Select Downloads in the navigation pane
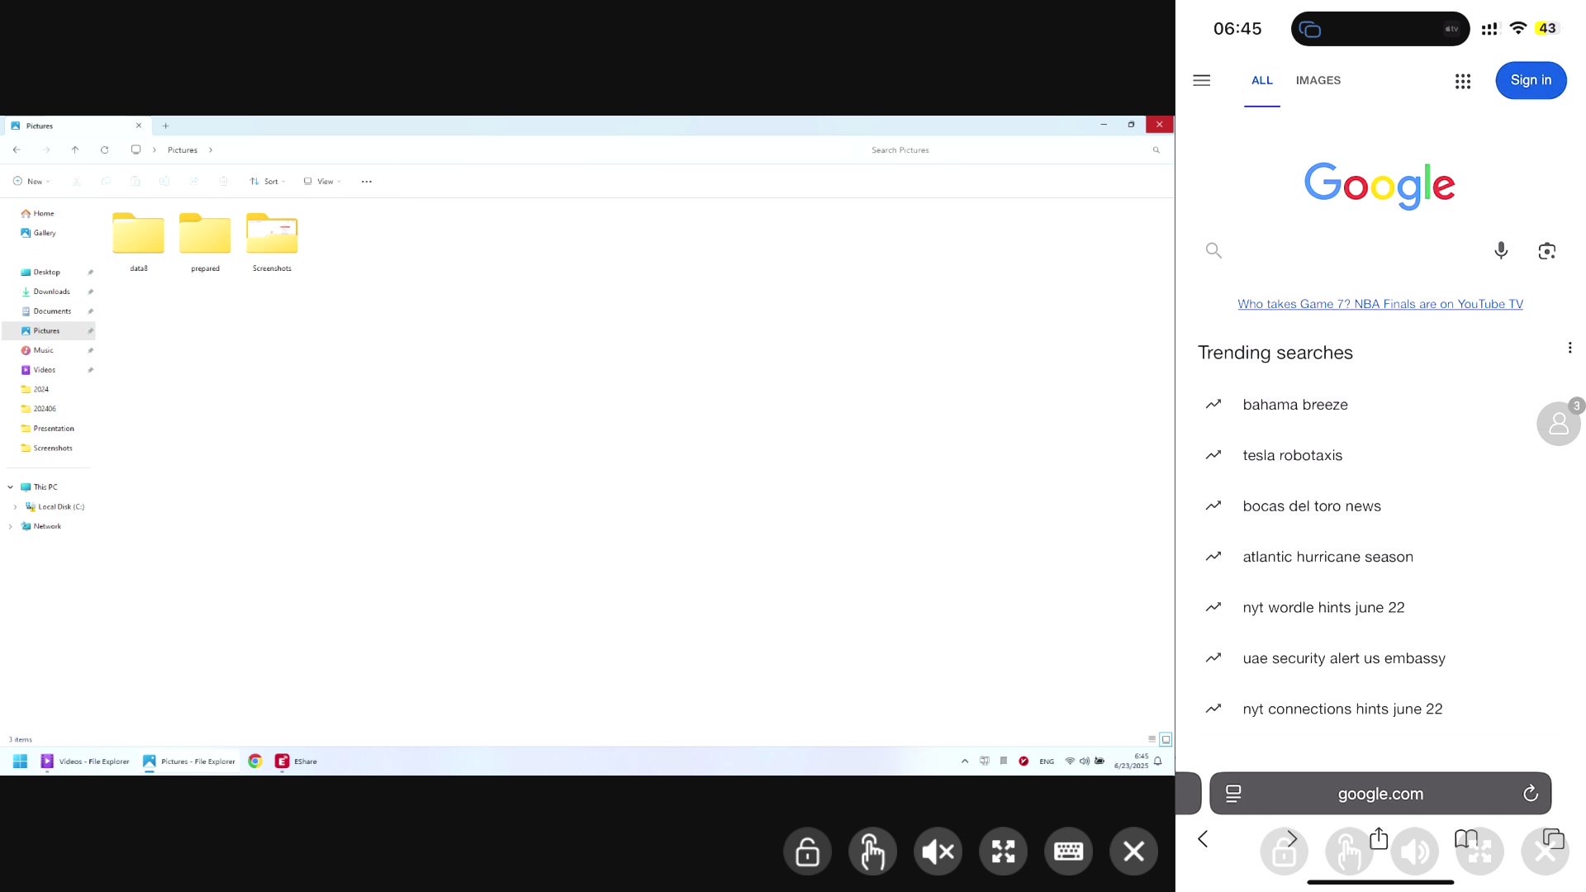Viewport: 1586px width, 892px height. pos(51,292)
